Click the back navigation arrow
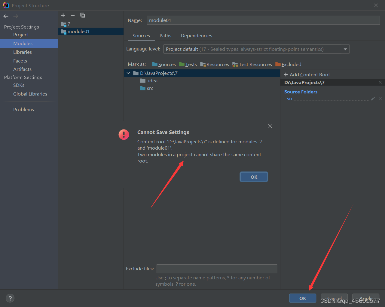 coord(6,16)
